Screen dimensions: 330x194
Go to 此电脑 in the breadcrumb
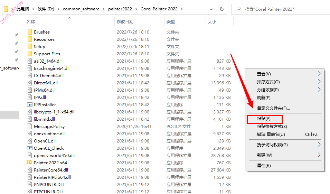tap(23, 9)
